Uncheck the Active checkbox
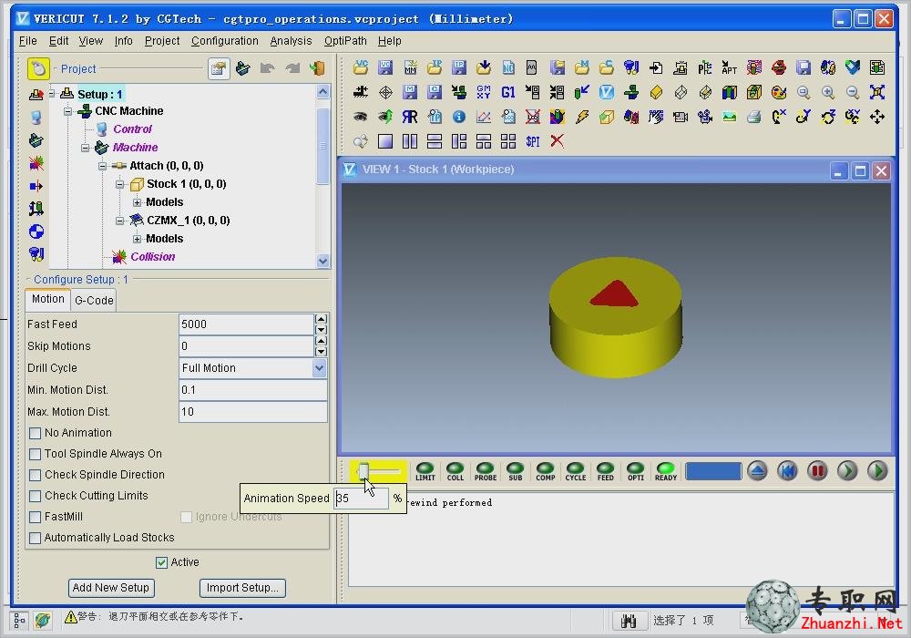 click(161, 562)
